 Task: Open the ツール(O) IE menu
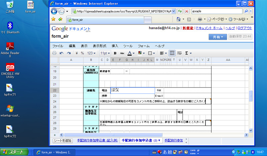tap(238, 19)
